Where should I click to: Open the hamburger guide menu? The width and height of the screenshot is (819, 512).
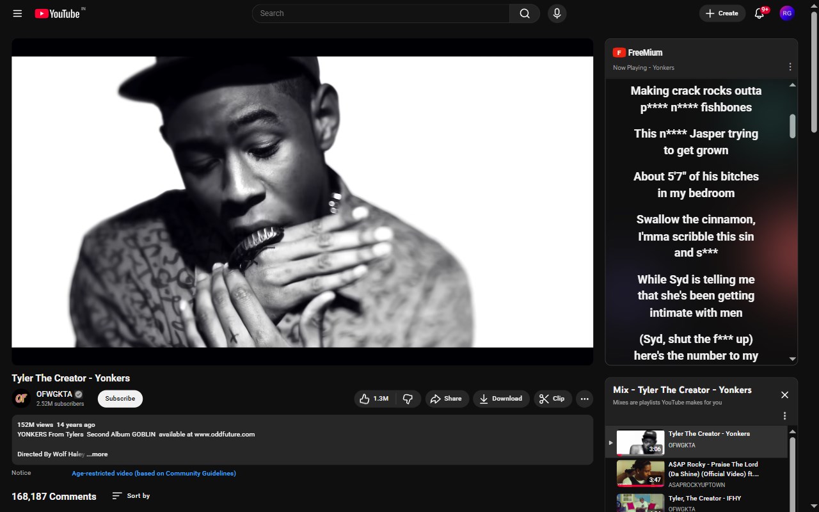(17, 13)
